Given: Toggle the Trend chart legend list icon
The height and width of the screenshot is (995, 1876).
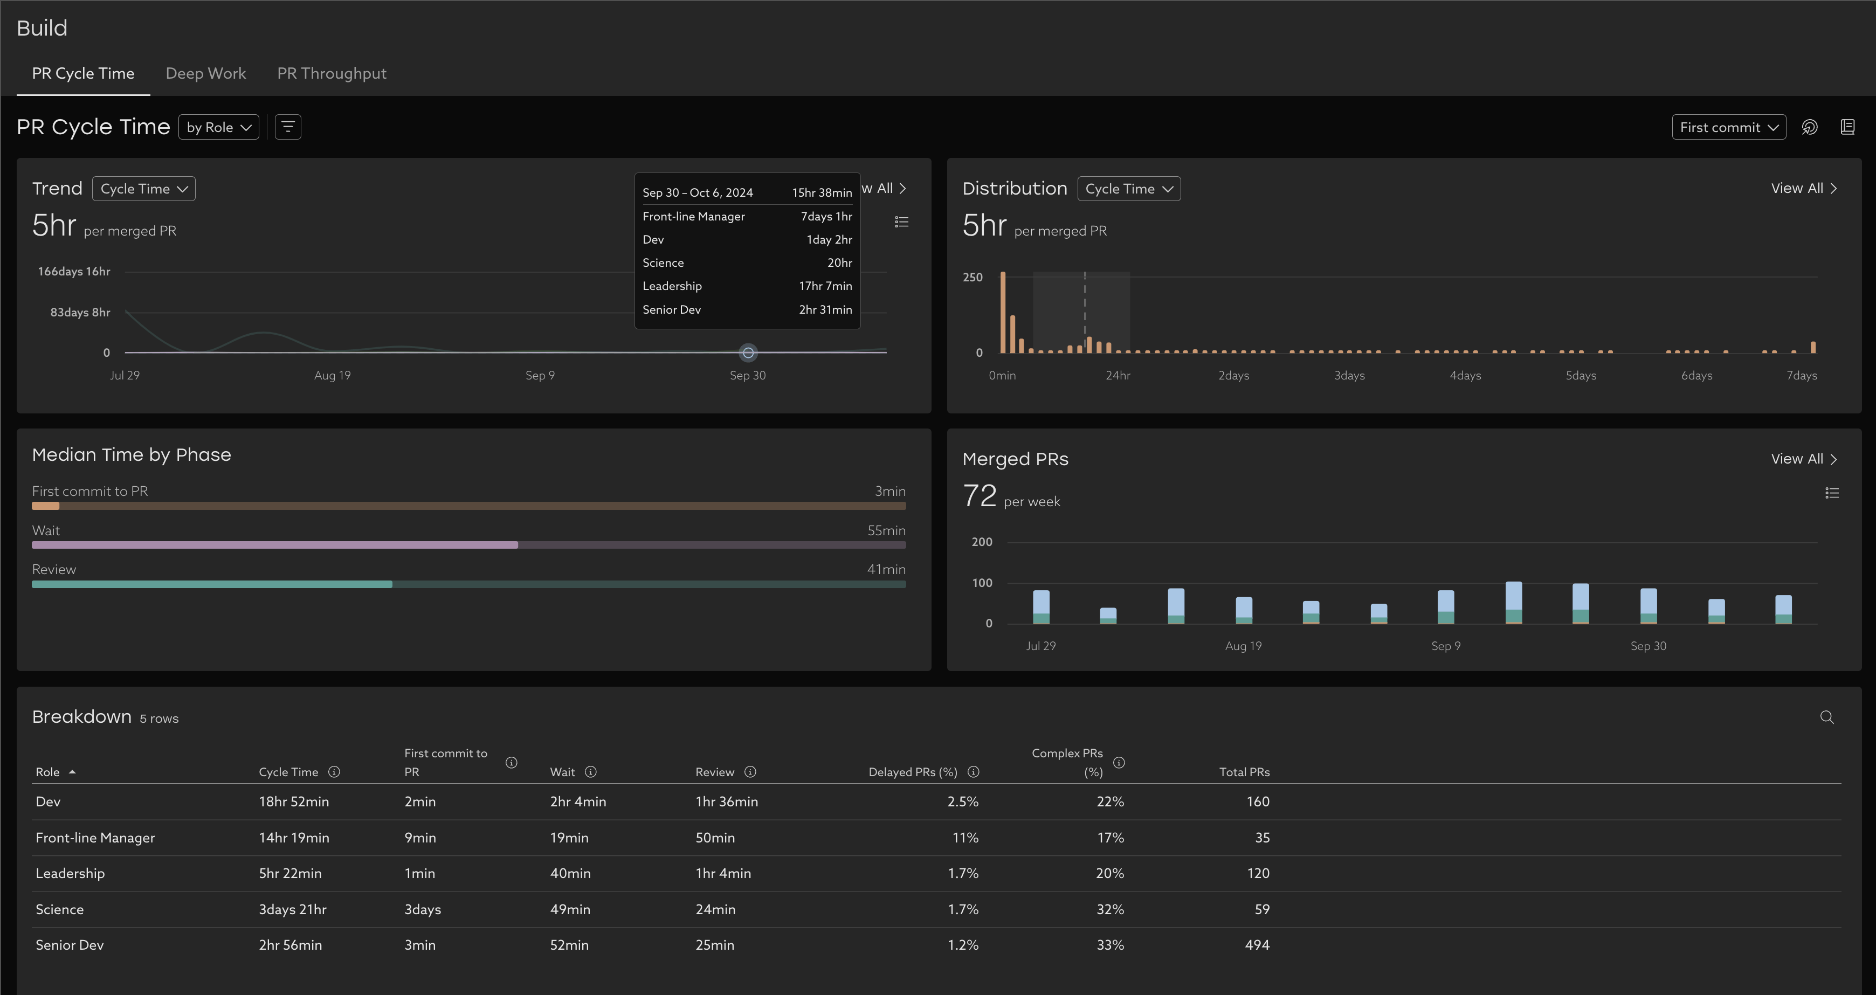Looking at the screenshot, I should point(901,222).
